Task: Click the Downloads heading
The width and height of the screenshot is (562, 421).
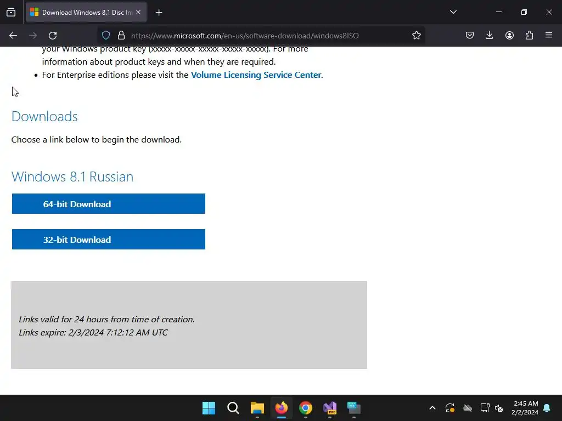Action: click(44, 116)
